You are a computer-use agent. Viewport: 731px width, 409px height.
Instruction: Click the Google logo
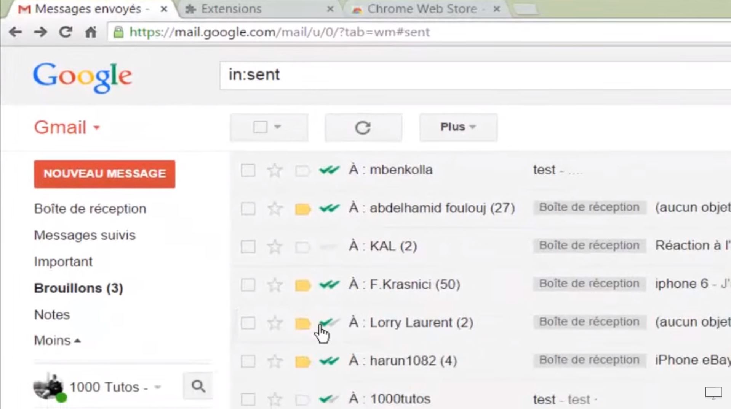[83, 77]
